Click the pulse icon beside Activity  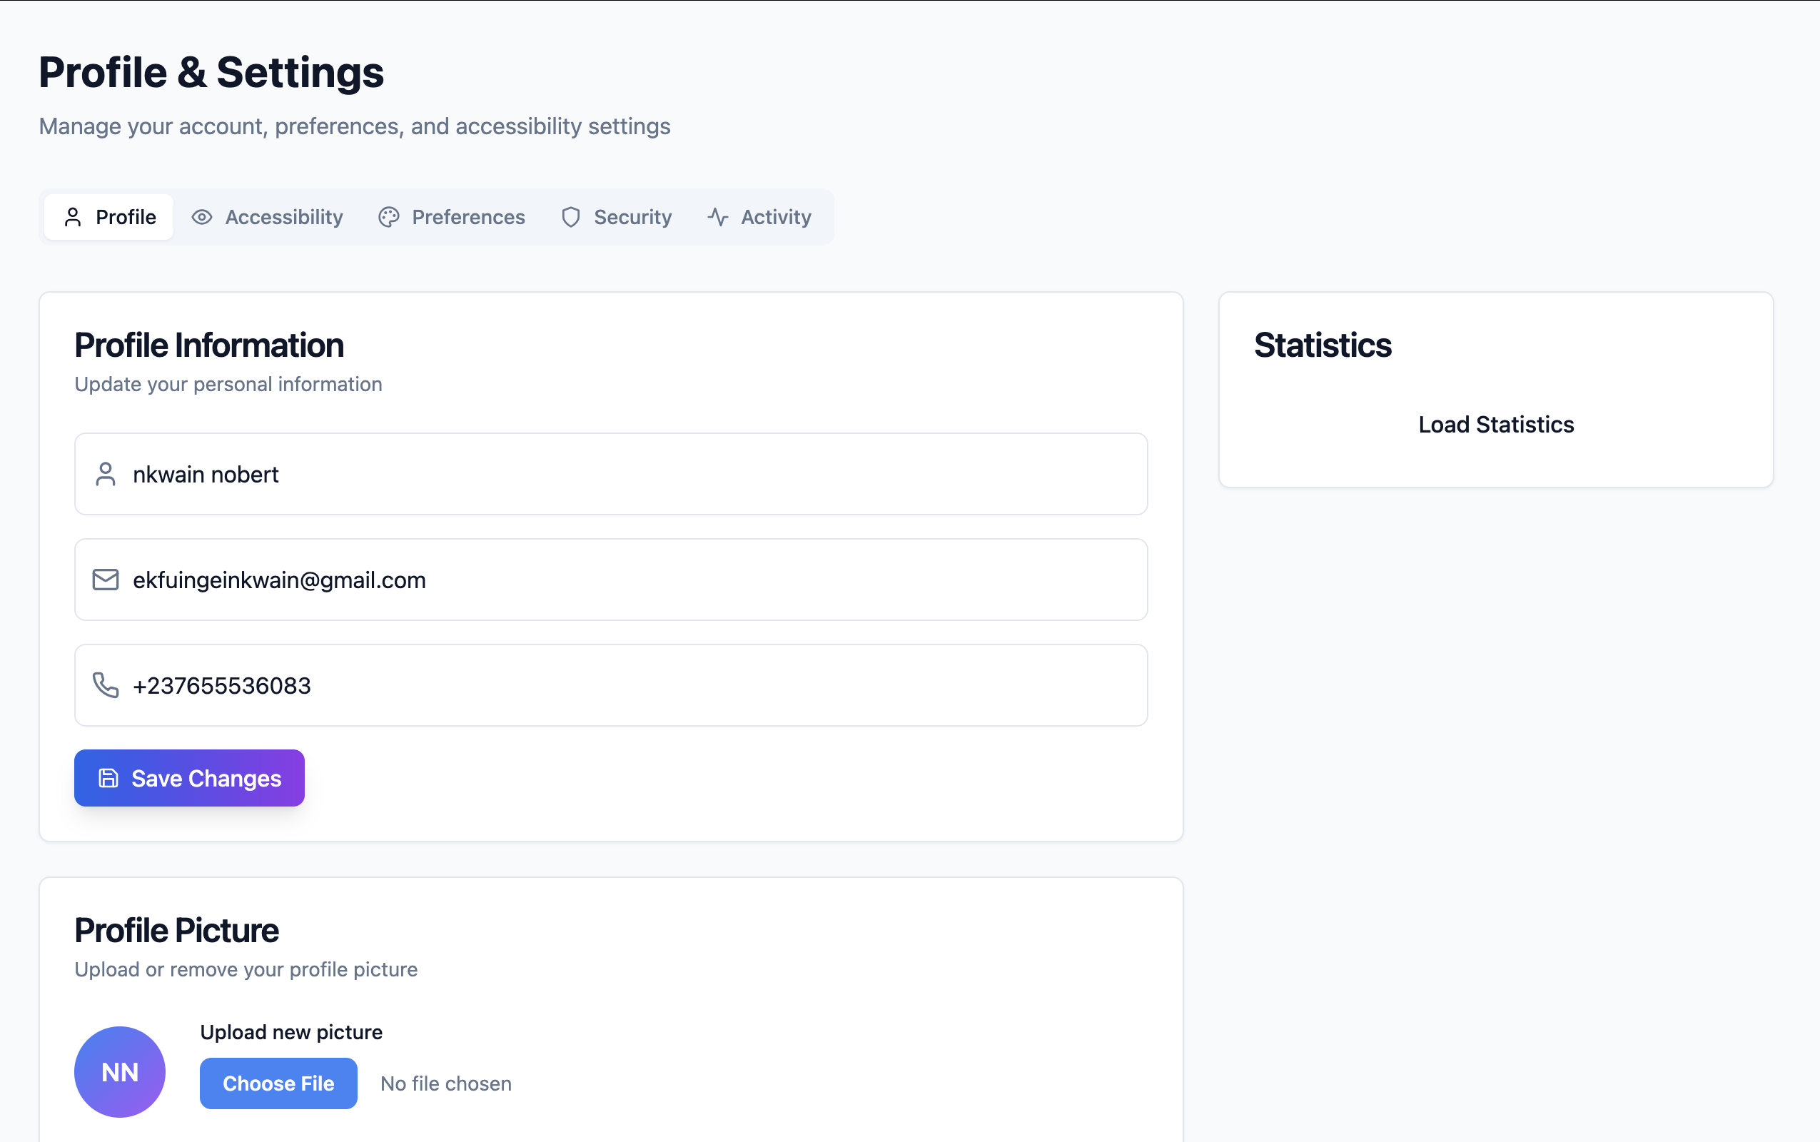point(717,218)
